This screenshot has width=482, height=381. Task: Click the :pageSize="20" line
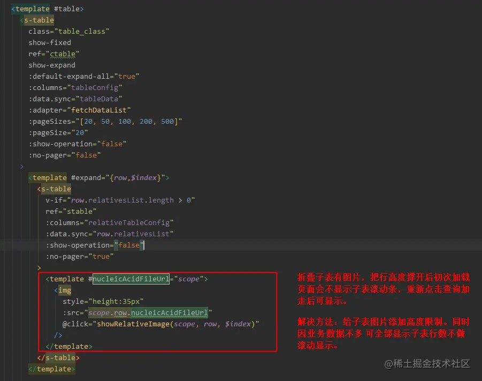tap(58, 133)
